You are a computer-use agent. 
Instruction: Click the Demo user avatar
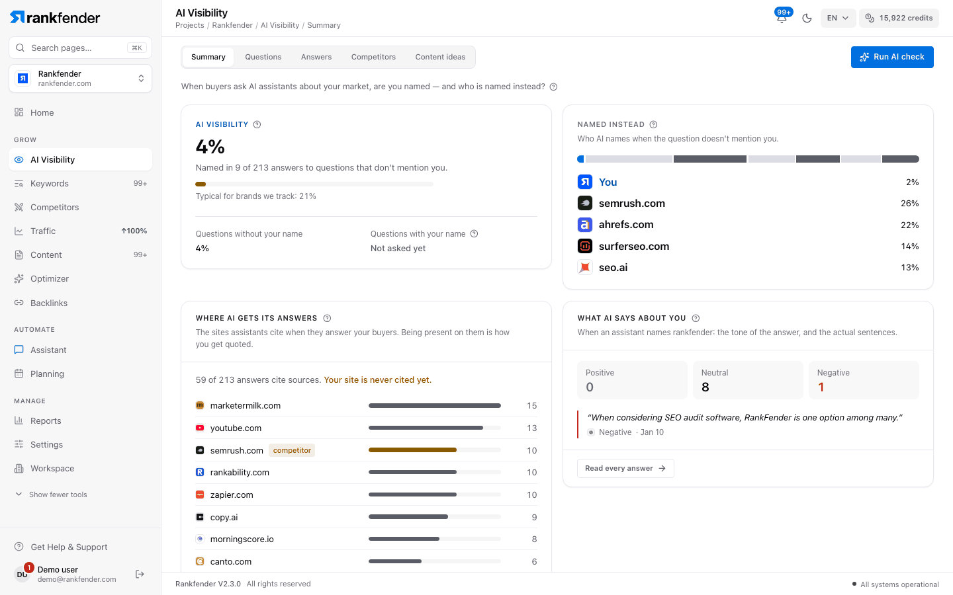pyautogui.click(x=23, y=574)
